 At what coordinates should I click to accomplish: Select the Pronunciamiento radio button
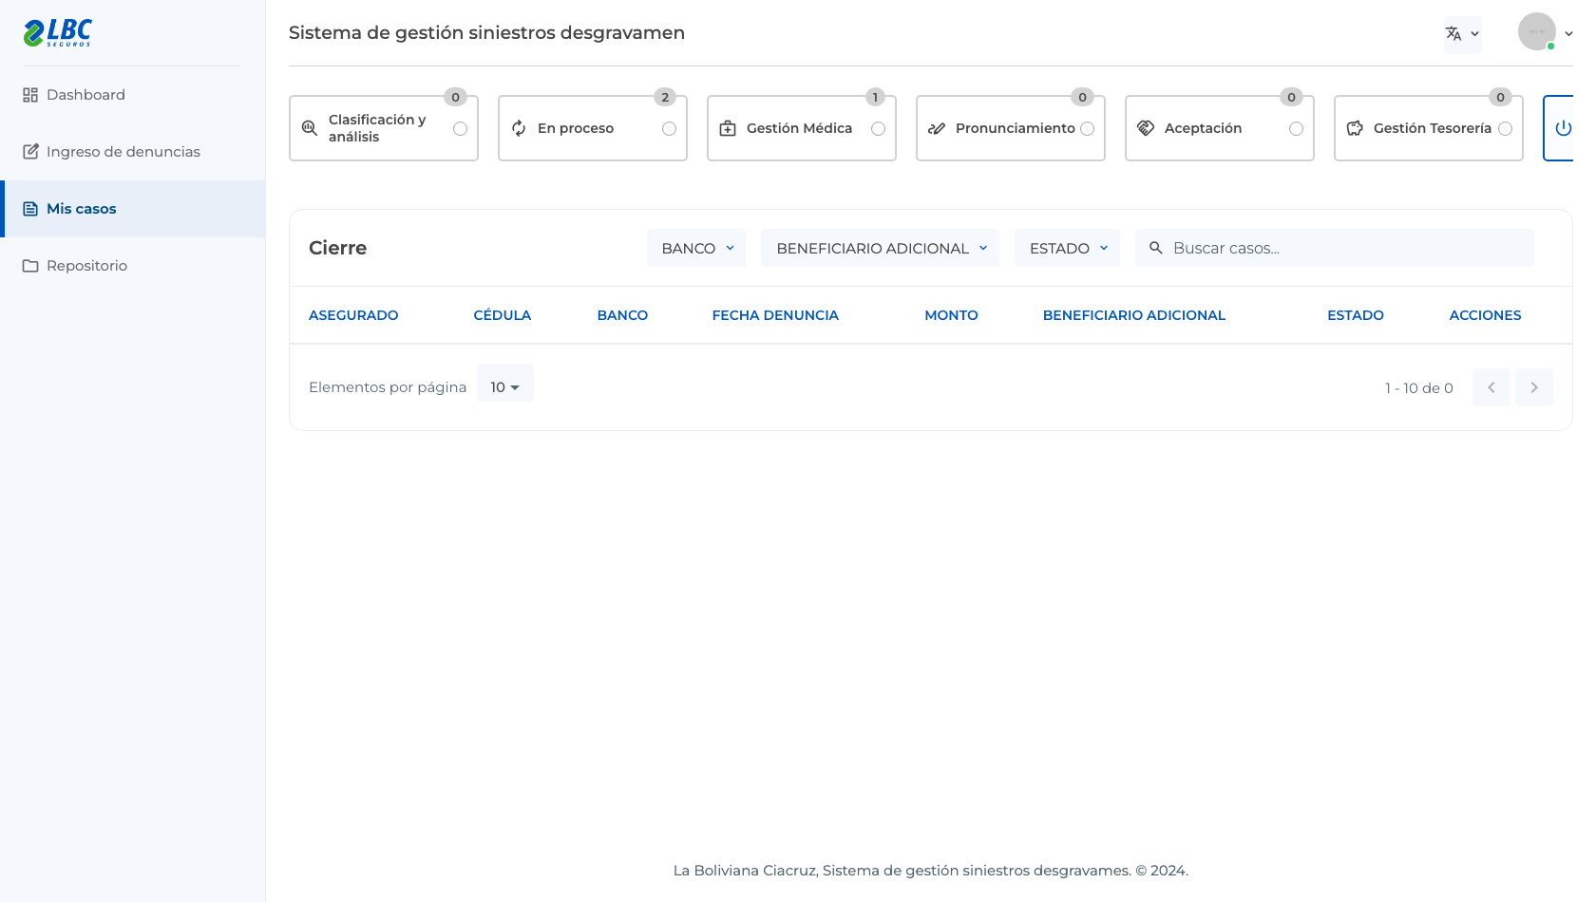[1087, 128]
